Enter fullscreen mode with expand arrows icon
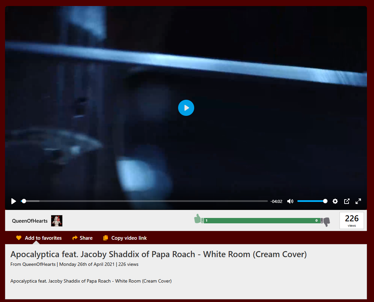The image size is (374, 302). tap(358, 201)
